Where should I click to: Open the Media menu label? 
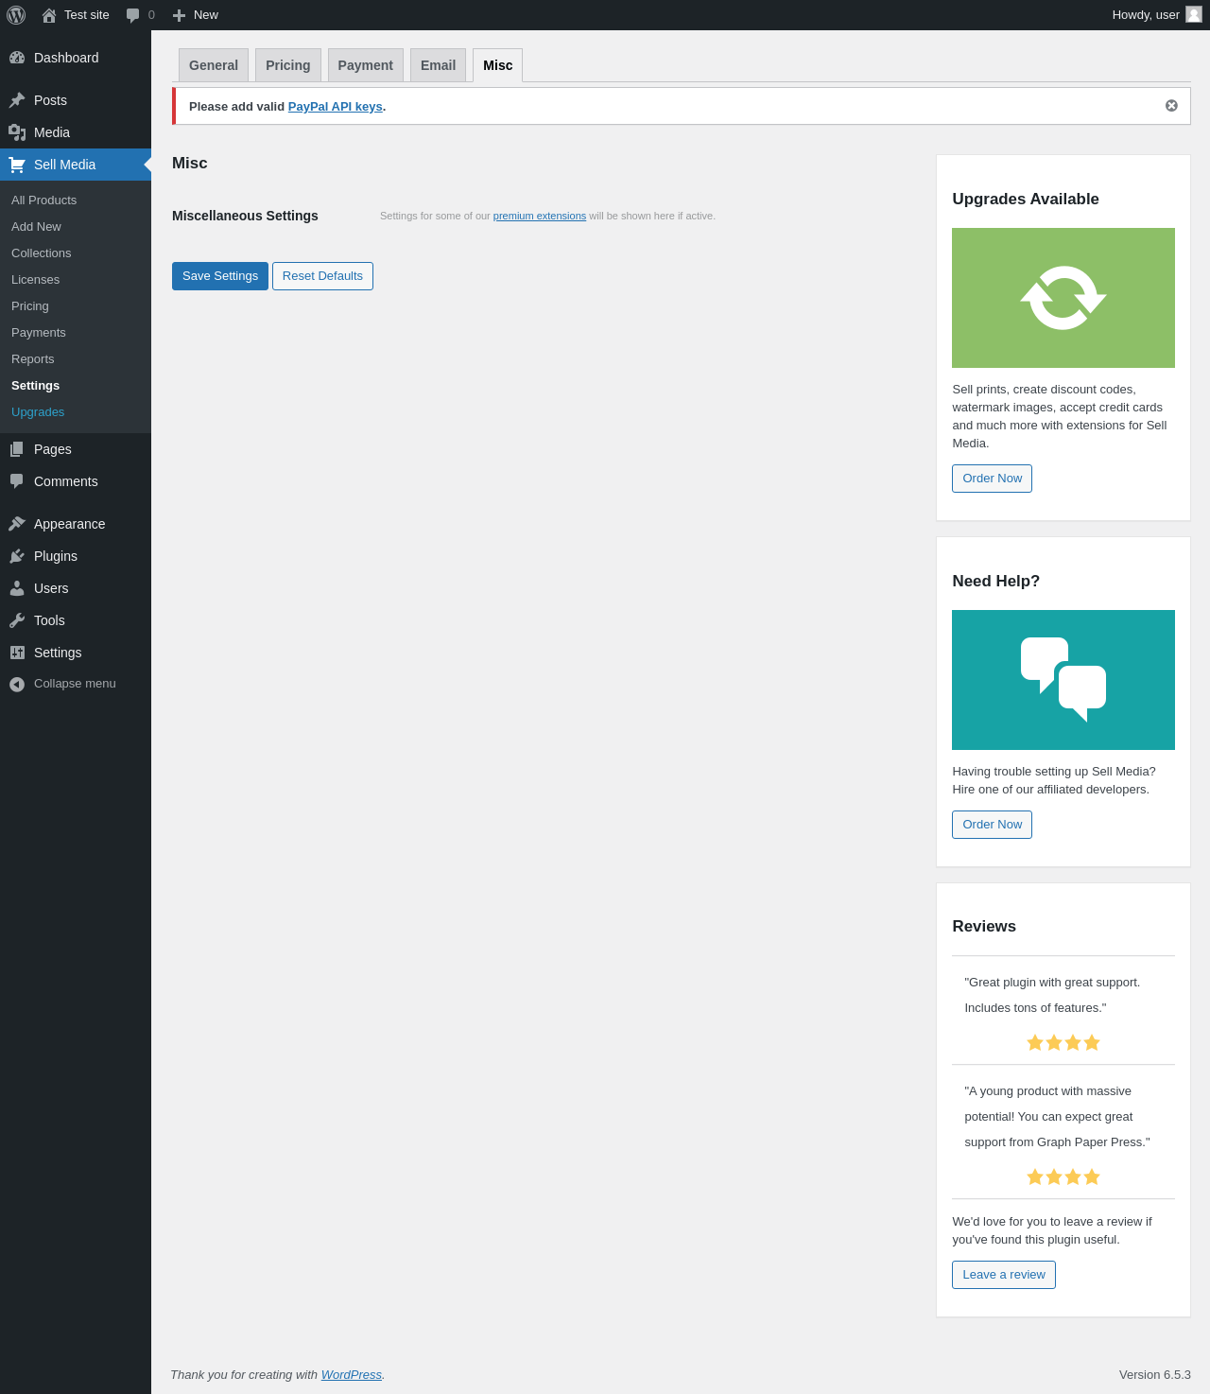[x=52, y=132]
